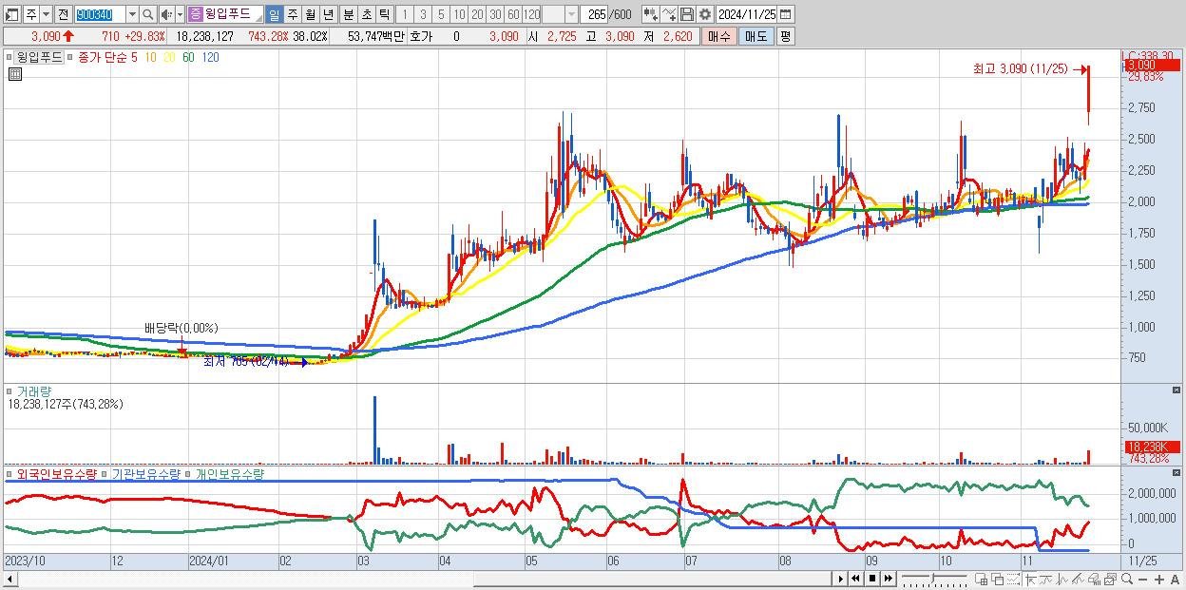
Task: Click the 외국인보유수량 legend label
Action: (56, 473)
